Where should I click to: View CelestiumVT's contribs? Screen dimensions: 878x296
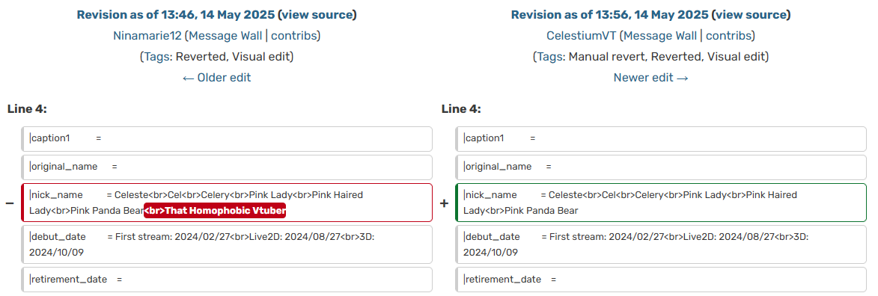[x=728, y=36]
